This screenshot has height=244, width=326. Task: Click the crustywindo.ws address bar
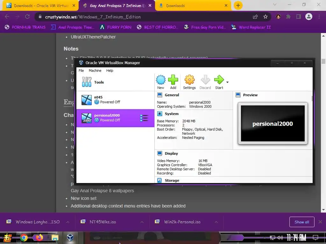tap(144, 17)
